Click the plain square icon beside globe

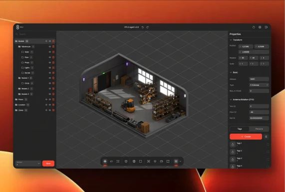click(x=140, y=161)
